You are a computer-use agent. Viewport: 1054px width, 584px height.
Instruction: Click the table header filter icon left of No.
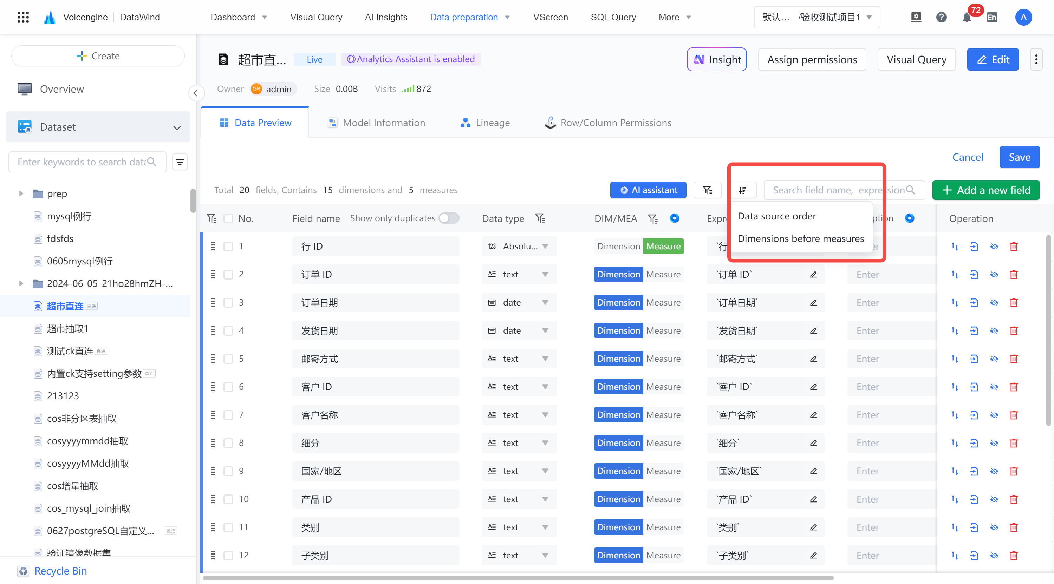pyautogui.click(x=212, y=218)
